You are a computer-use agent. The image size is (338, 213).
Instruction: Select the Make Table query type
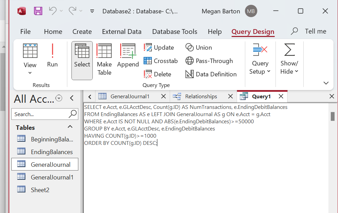click(104, 60)
